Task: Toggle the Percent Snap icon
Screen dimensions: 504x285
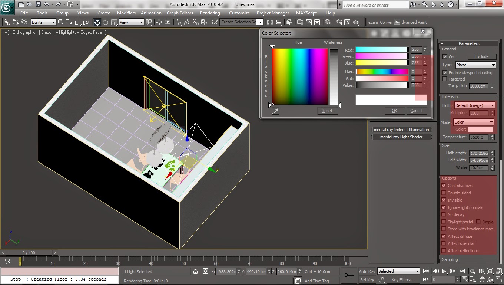Action: click(x=196, y=22)
